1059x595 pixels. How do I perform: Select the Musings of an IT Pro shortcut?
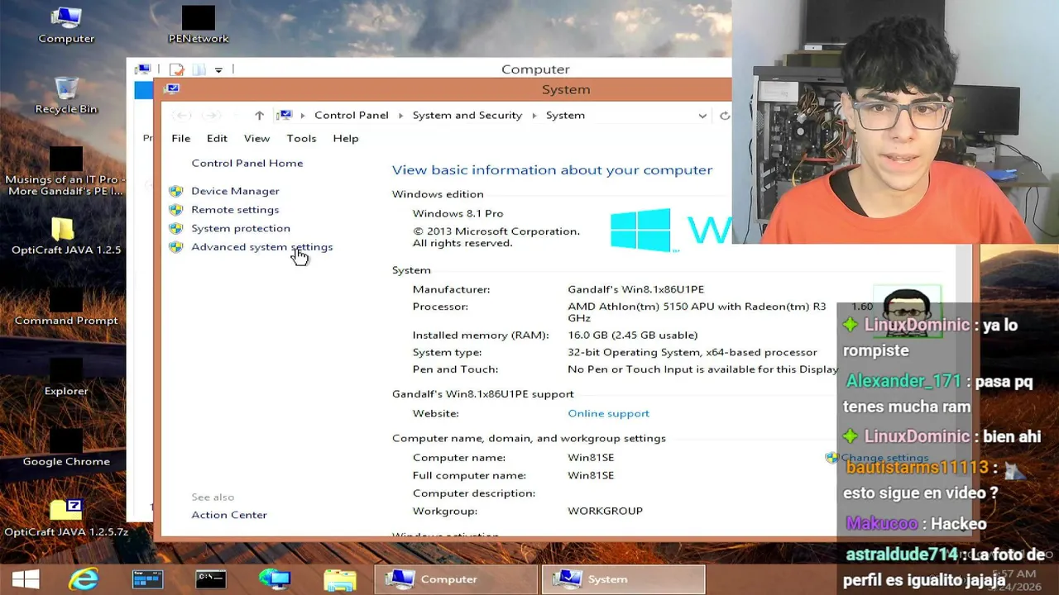click(66, 172)
